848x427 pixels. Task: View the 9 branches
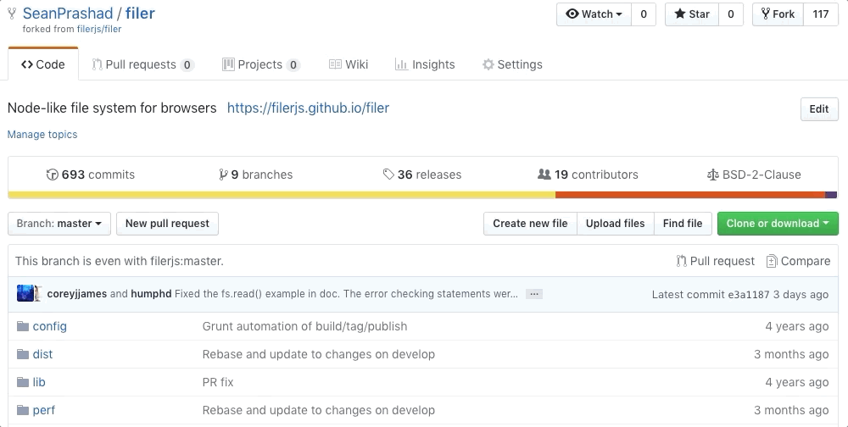256,175
